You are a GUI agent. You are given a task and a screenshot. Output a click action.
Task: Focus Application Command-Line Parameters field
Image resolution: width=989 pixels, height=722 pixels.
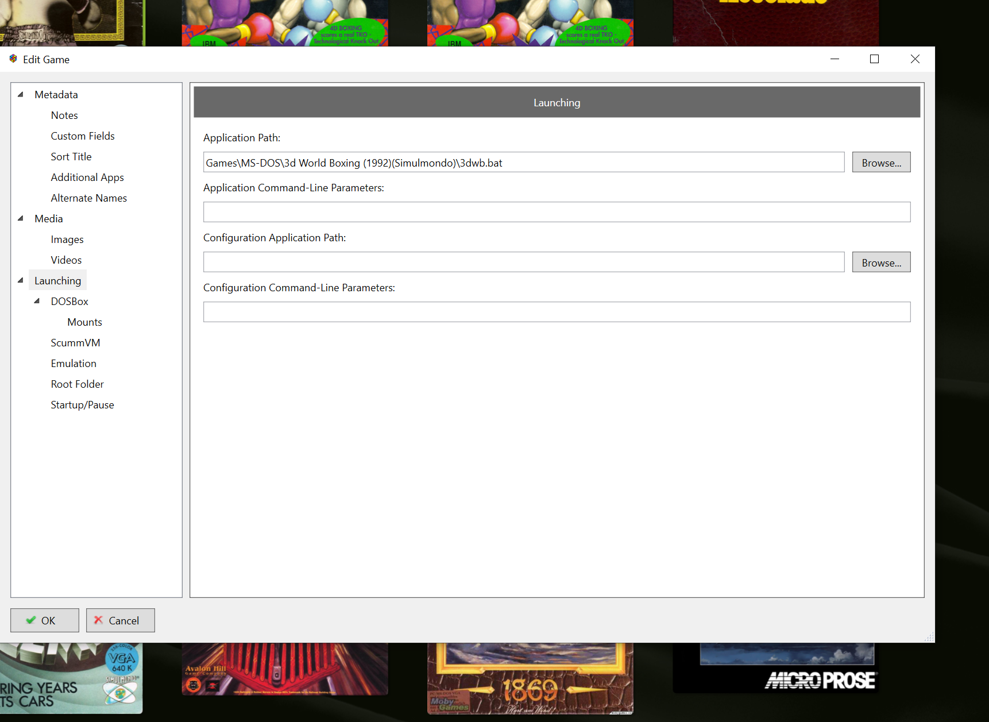556,212
